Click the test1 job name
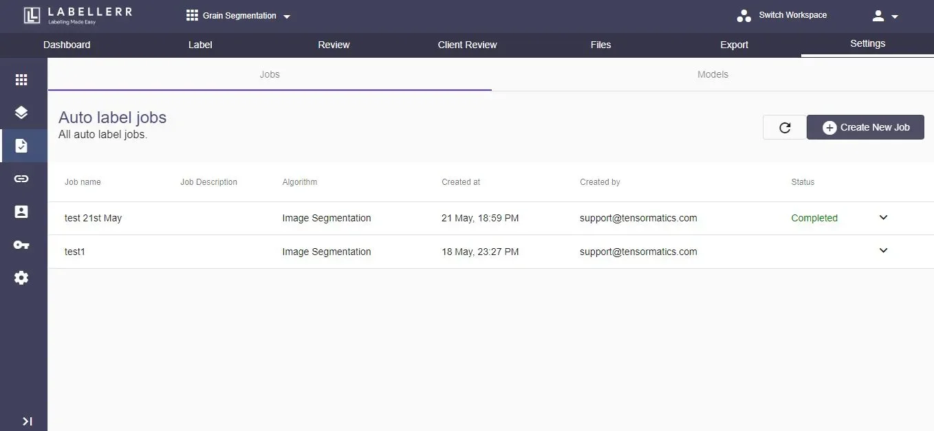Viewport: 934px width, 431px height. (75, 252)
